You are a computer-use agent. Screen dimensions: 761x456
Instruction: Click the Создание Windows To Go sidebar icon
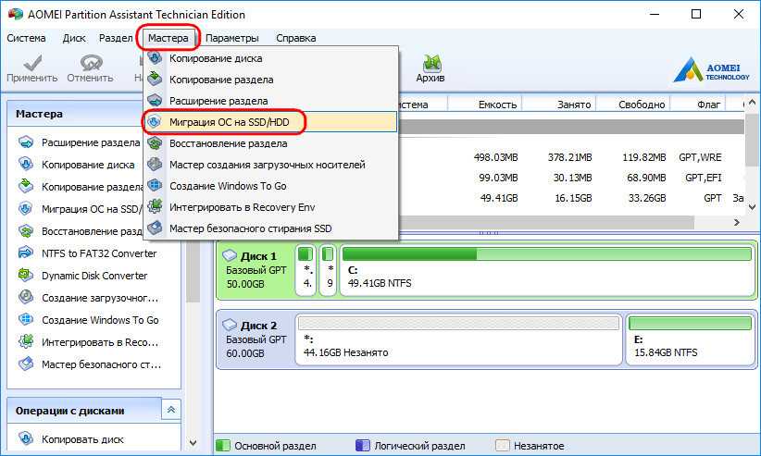click(25, 320)
